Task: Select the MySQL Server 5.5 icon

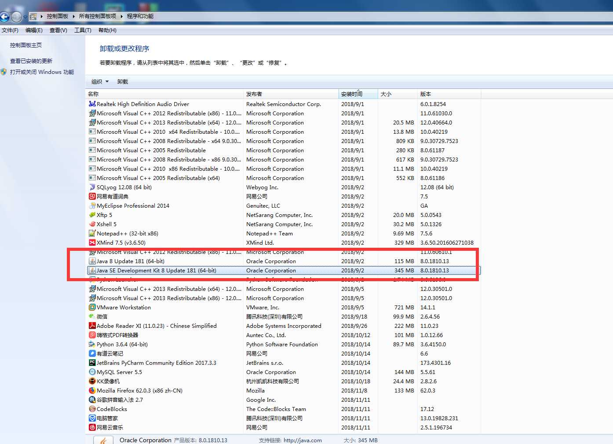Action: [x=92, y=372]
